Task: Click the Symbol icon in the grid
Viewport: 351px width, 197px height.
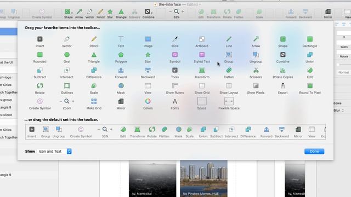Action: click(175, 55)
